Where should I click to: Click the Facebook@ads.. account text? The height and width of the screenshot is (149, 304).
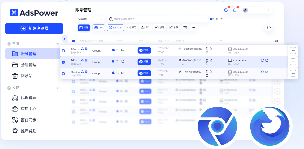[x=192, y=49]
